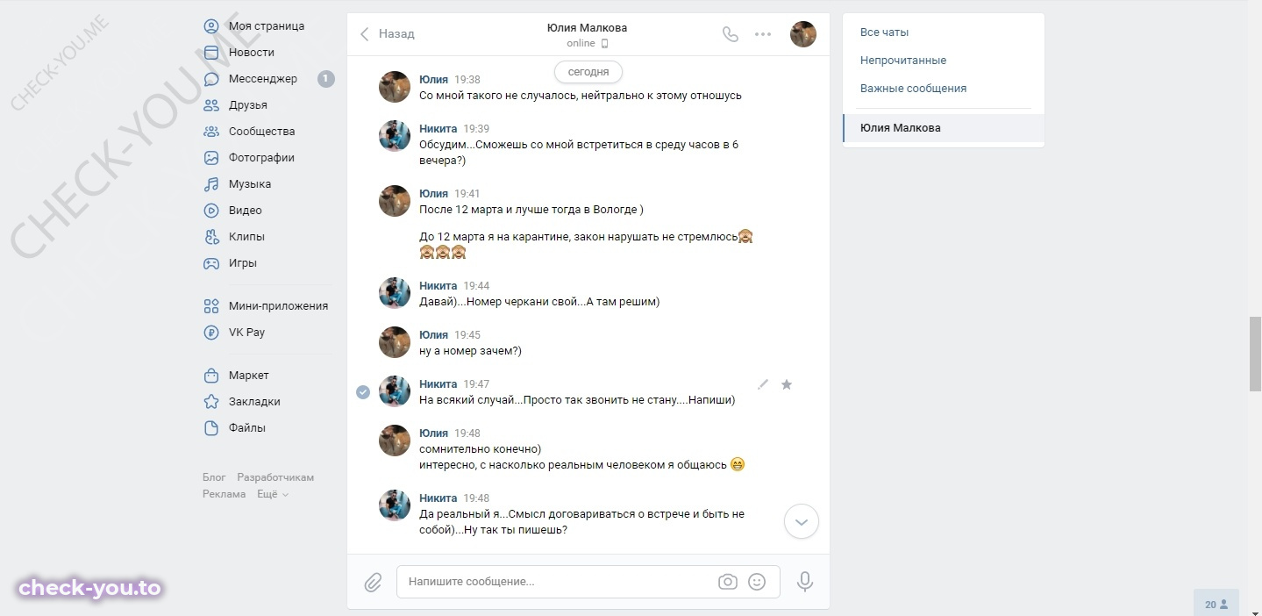Open Мини-приложения icon

coord(211,306)
